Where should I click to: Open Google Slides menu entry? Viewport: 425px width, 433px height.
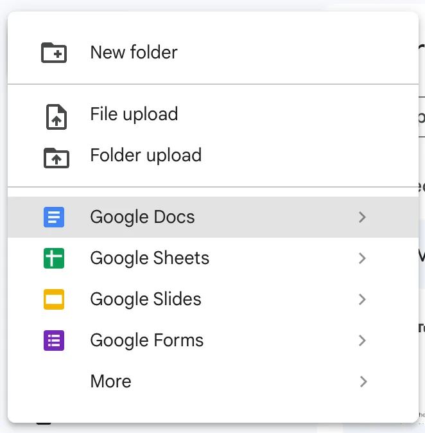(213, 299)
